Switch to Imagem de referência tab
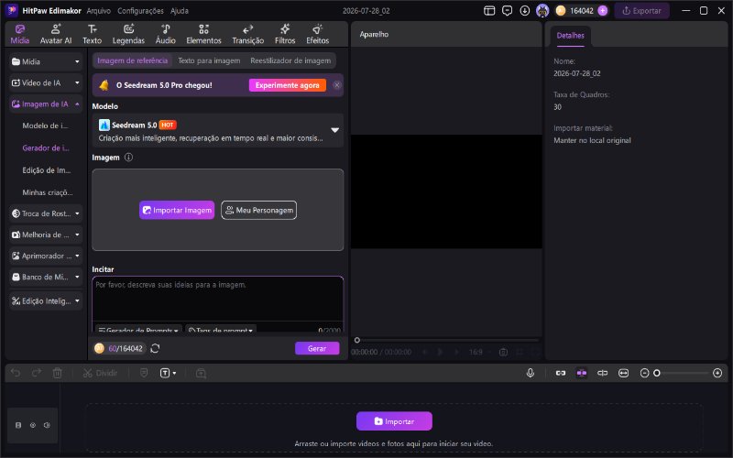Screen dimensions: 733x458 (x=132, y=60)
